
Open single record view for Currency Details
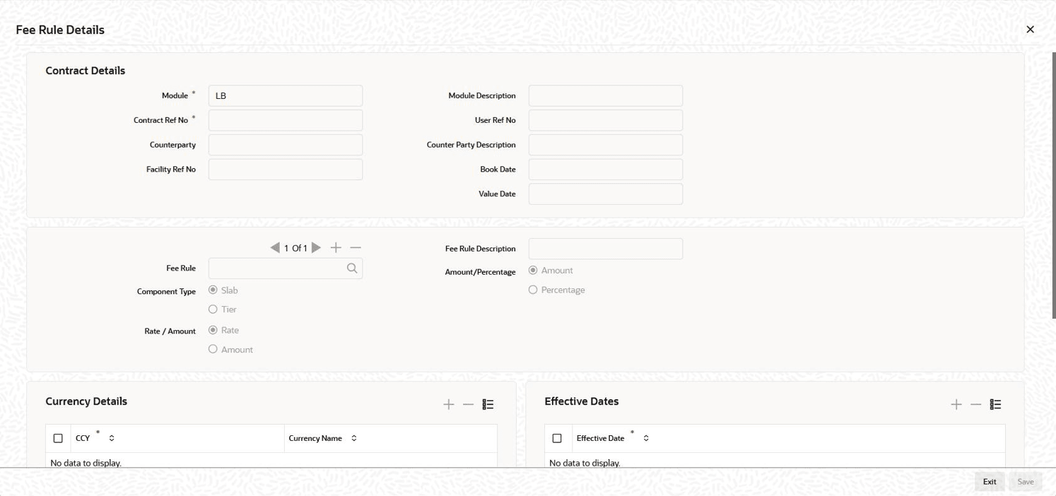pos(488,404)
